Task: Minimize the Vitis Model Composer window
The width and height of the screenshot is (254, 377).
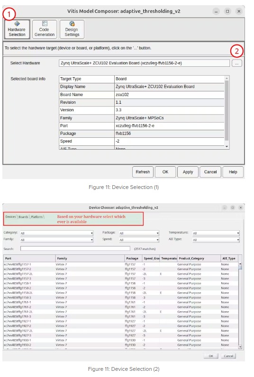Action: click(216, 11)
